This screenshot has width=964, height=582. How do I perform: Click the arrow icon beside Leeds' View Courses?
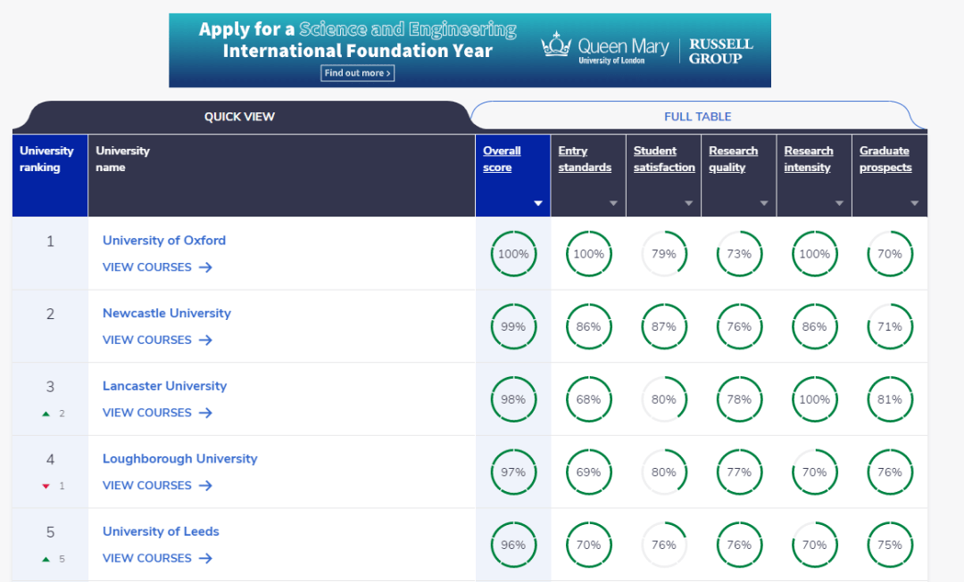pyautogui.click(x=205, y=558)
